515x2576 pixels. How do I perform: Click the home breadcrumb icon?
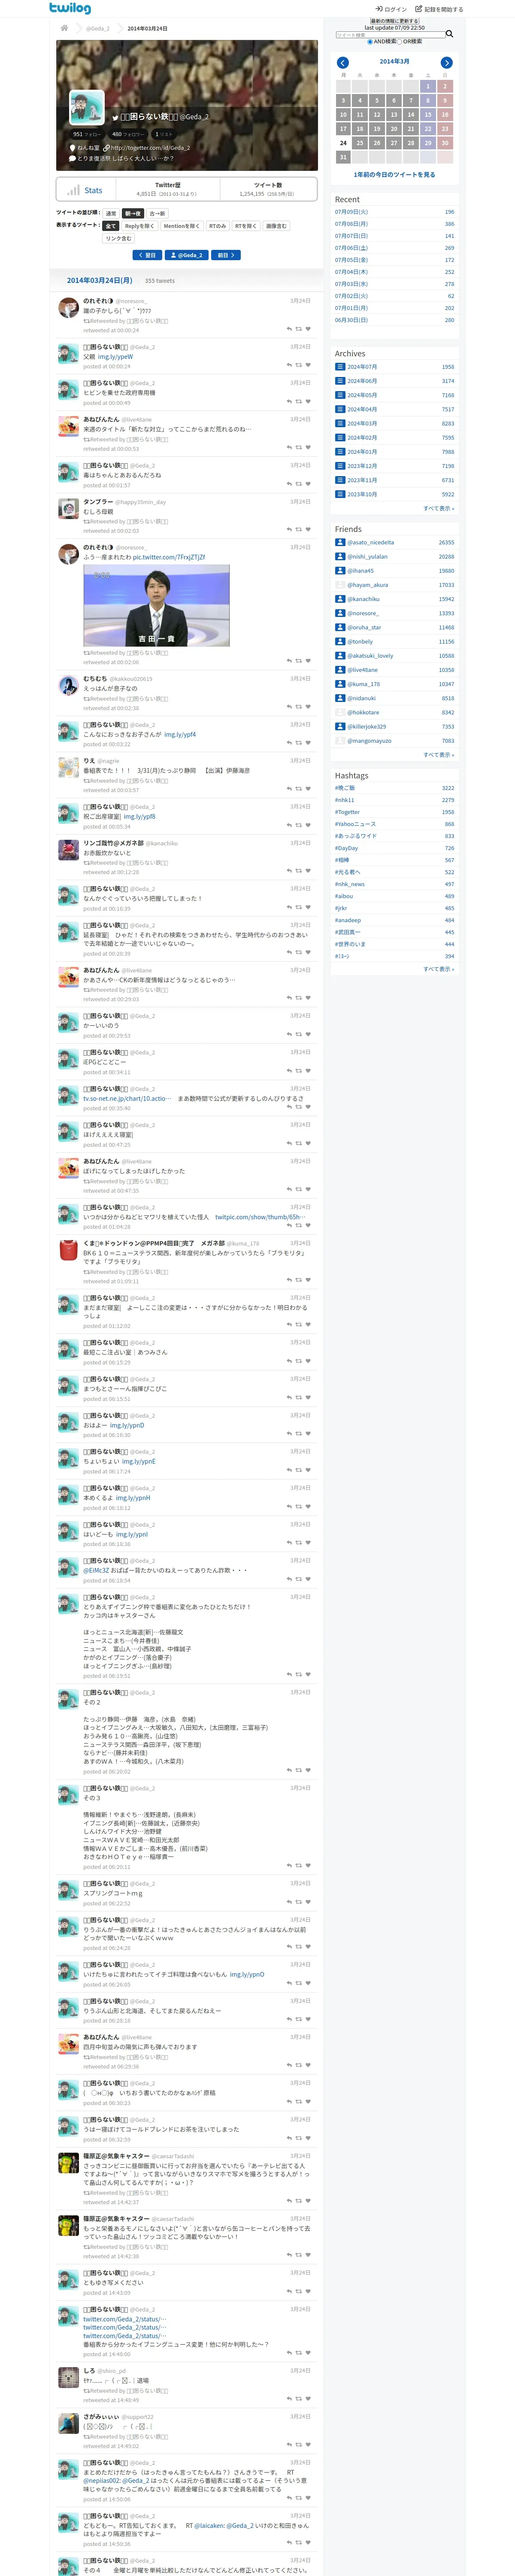point(64,28)
